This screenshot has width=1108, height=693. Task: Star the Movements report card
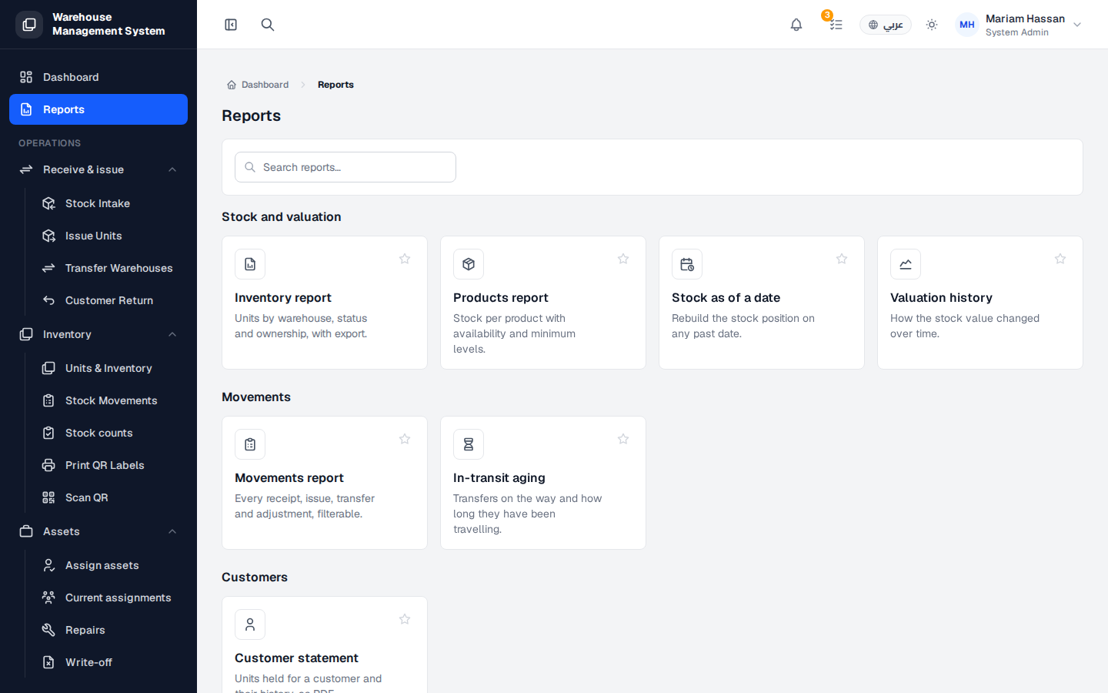(405, 439)
